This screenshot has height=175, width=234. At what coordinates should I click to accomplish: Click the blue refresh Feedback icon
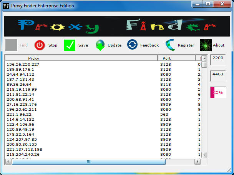(132, 45)
